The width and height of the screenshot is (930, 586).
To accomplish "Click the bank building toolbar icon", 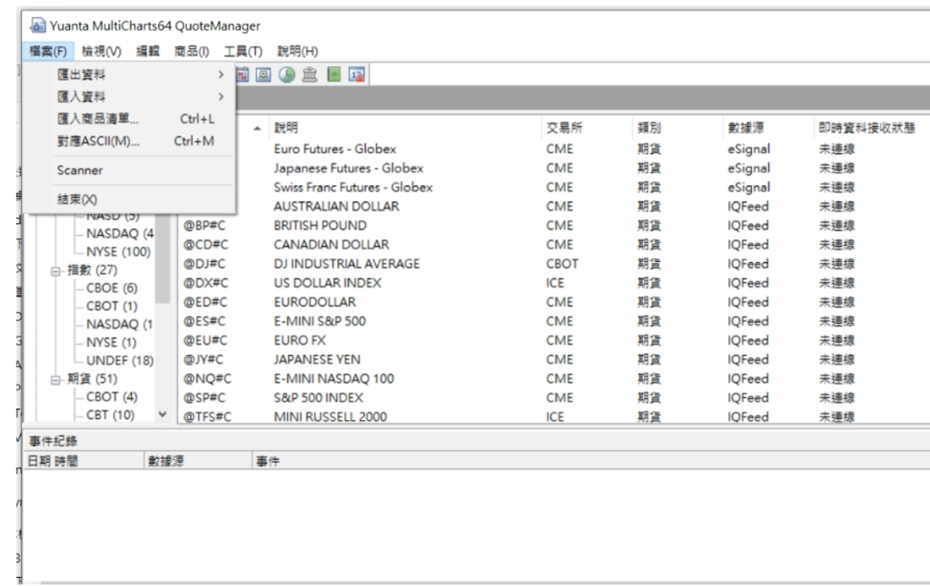I will click(x=310, y=74).
